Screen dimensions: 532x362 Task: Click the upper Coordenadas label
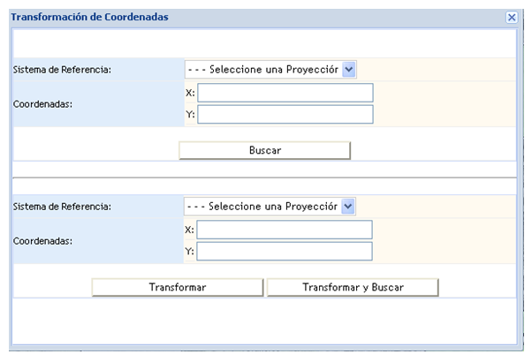[42, 104]
